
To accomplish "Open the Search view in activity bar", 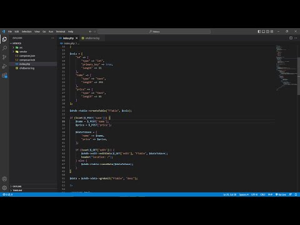I will click(4, 48).
